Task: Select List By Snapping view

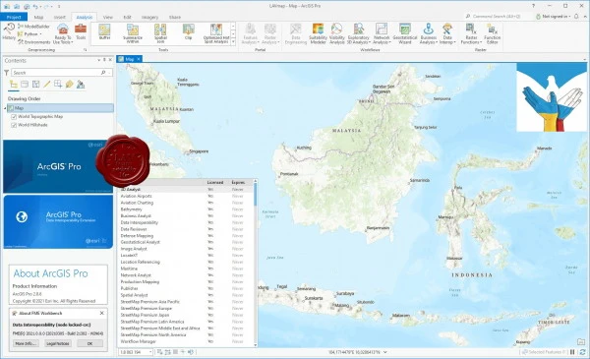Action: [x=58, y=84]
